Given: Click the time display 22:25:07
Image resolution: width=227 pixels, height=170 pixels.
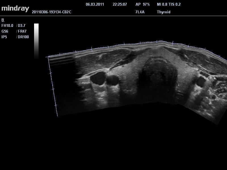Looking at the screenshot, I should tap(120, 5).
